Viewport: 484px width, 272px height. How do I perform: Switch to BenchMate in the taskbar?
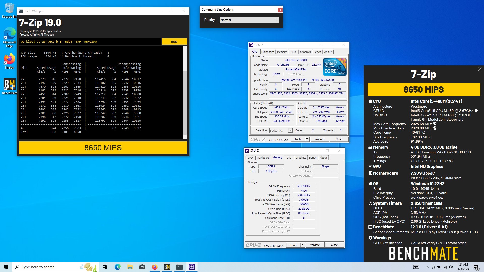click(167, 267)
